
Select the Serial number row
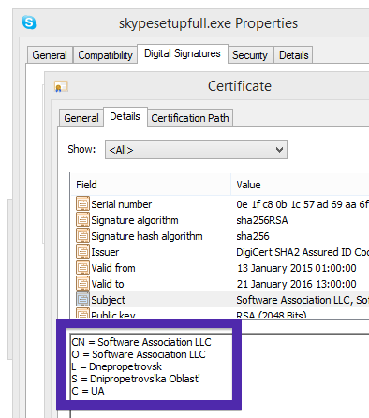(220, 204)
